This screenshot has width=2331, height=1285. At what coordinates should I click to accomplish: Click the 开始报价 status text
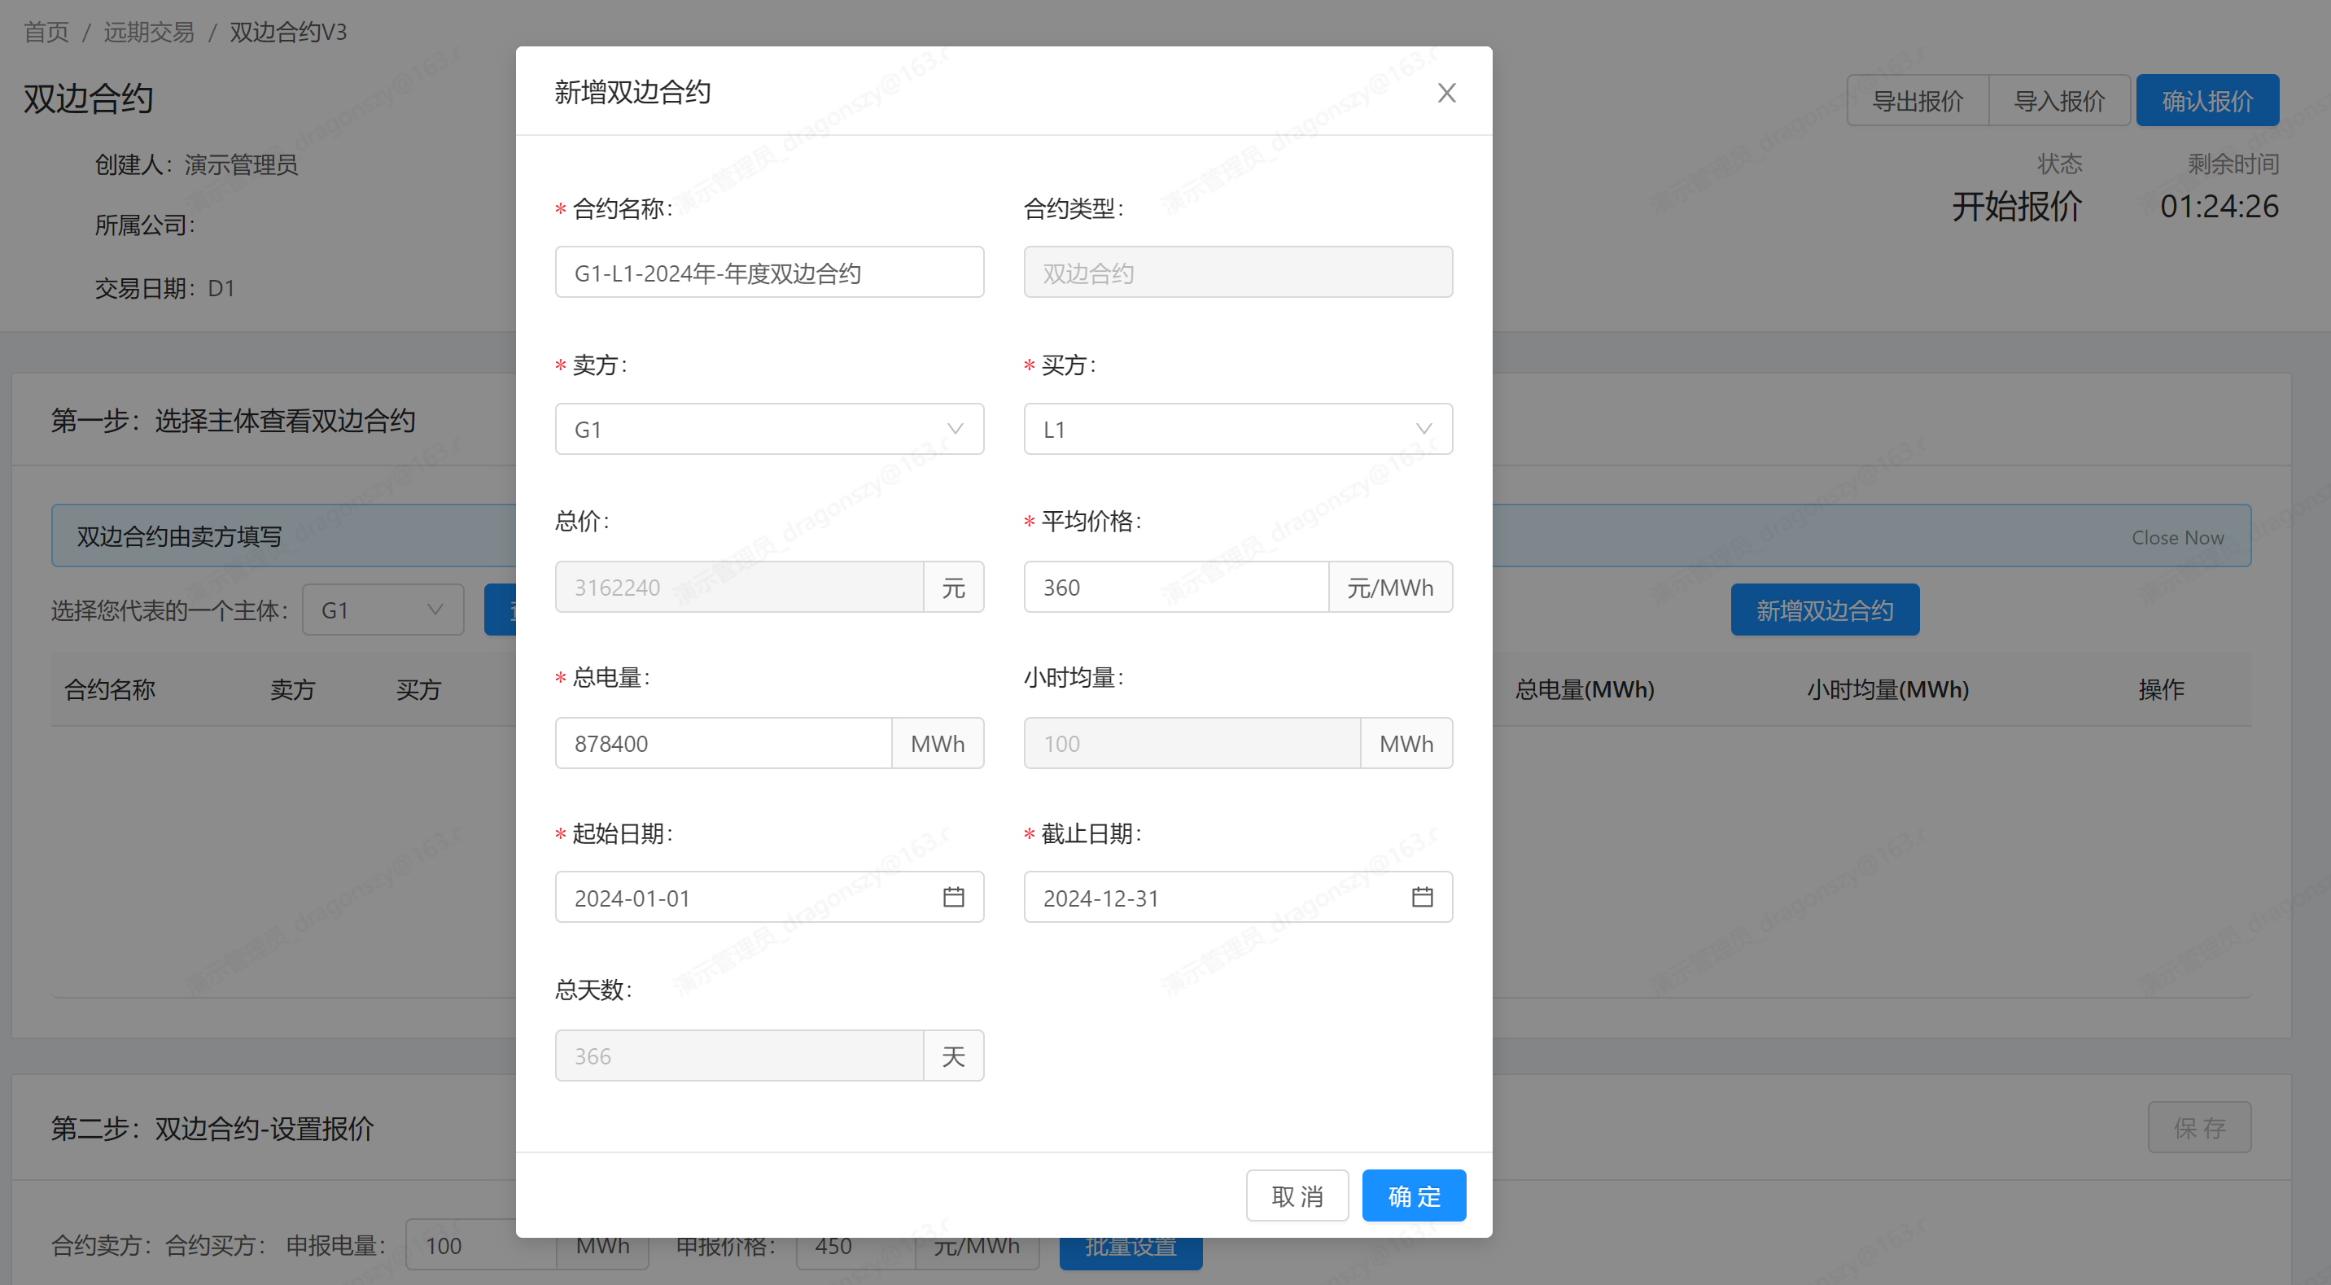tap(2016, 207)
